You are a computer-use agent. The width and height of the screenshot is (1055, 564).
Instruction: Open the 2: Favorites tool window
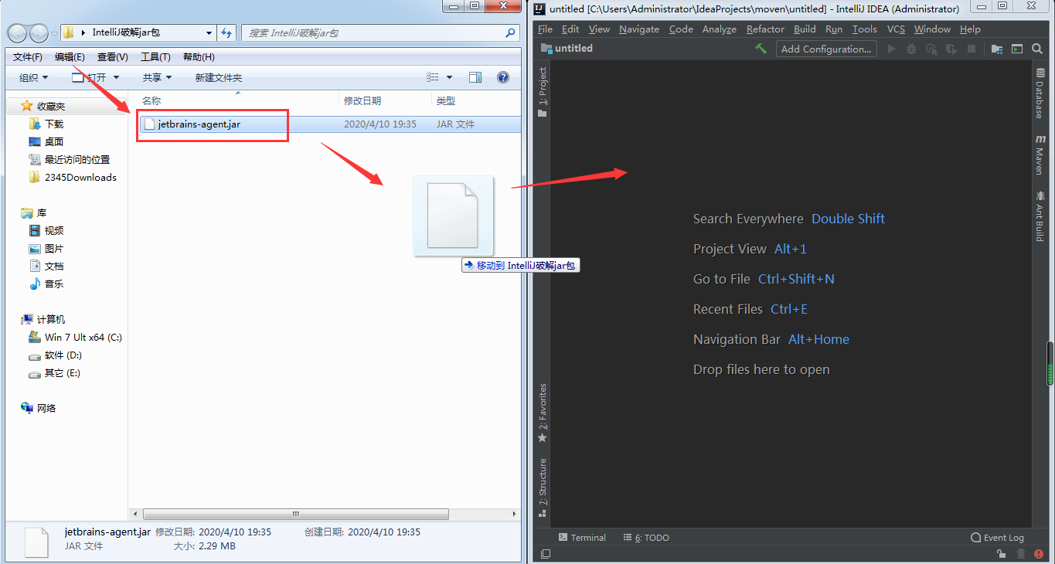point(543,413)
